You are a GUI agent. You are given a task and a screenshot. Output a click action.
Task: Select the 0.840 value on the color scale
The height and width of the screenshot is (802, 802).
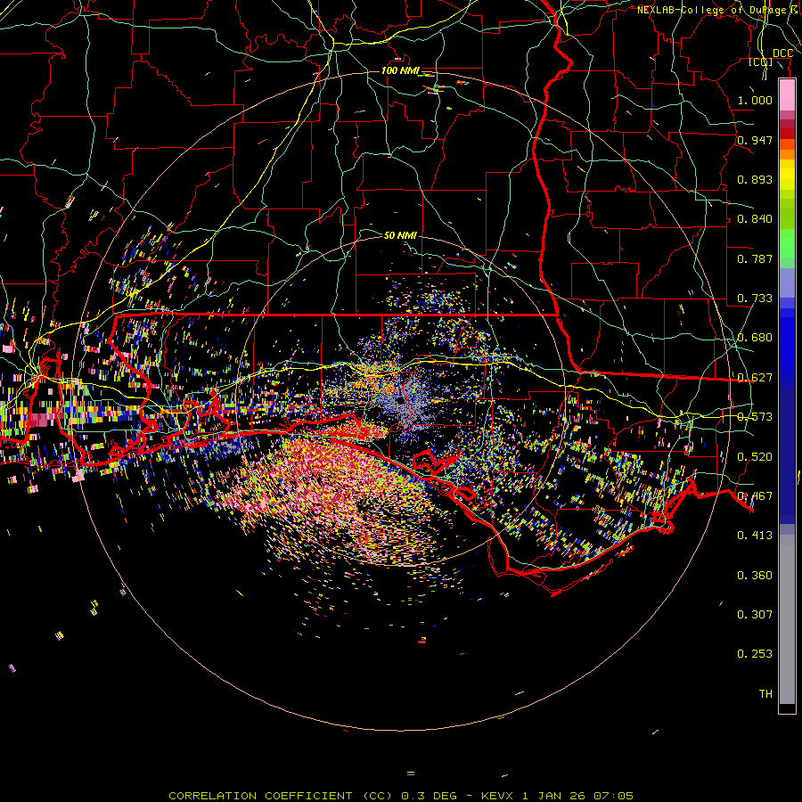pos(755,218)
